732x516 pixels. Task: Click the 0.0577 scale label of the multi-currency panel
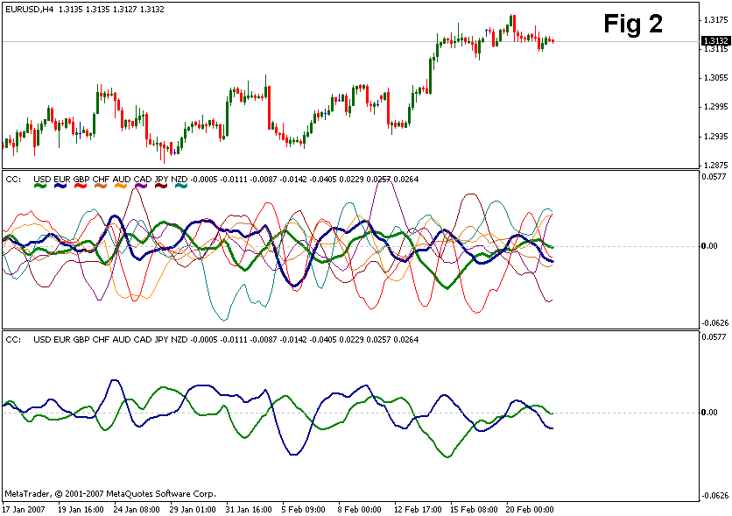pyautogui.click(x=714, y=176)
